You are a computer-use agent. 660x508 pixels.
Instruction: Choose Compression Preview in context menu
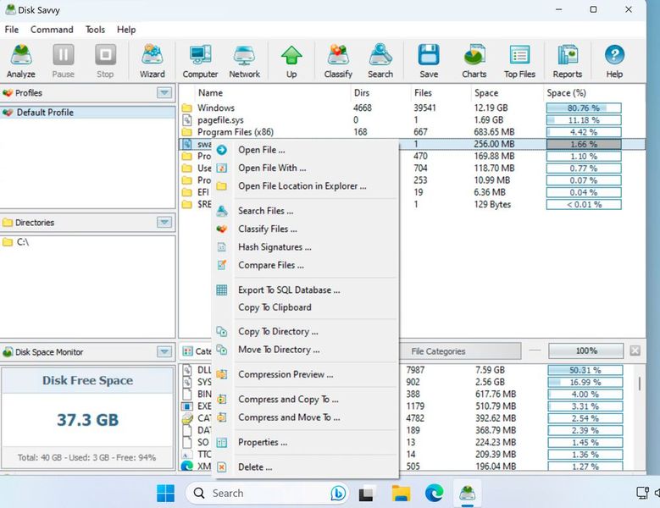[286, 374]
